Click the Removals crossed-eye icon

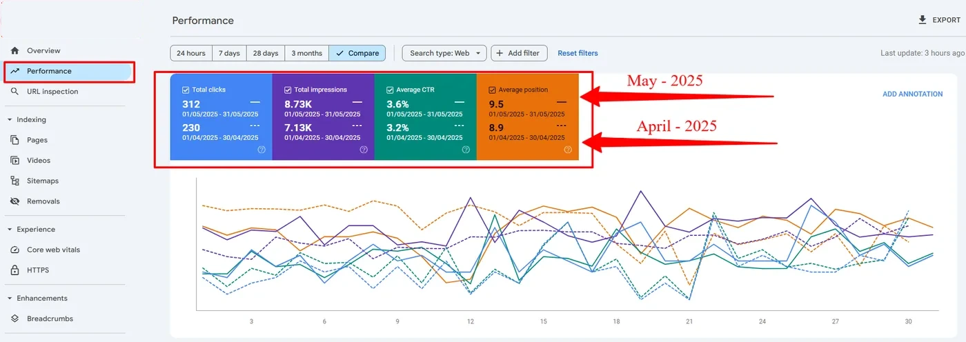(x=14, y=201)
